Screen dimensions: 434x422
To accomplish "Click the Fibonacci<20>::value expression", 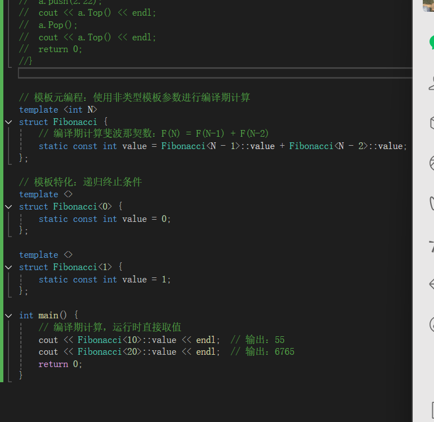I will coord(127,352).
